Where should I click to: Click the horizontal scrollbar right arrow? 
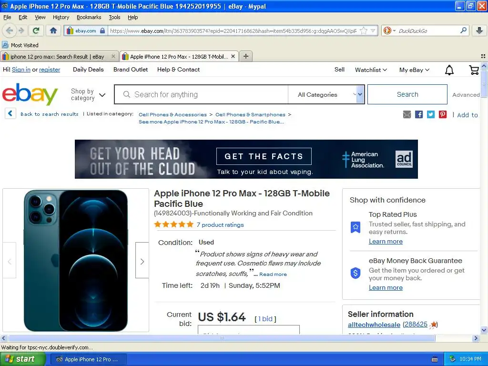pyautogui.click(x=475, y=338)
